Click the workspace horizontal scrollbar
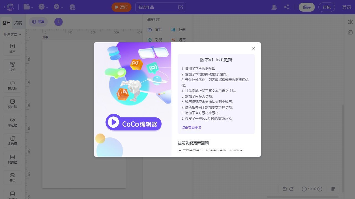 (303, 197)
